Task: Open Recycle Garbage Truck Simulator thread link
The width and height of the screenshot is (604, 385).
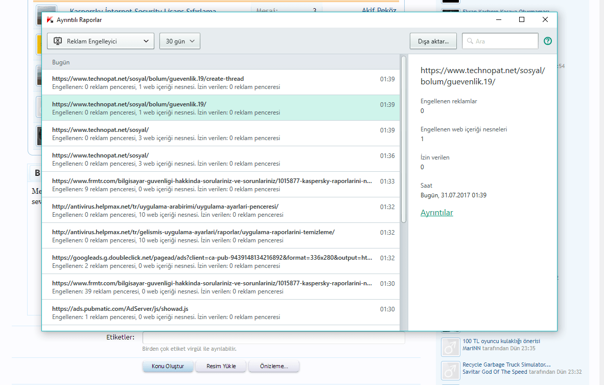Action: [x=506, y=365]
